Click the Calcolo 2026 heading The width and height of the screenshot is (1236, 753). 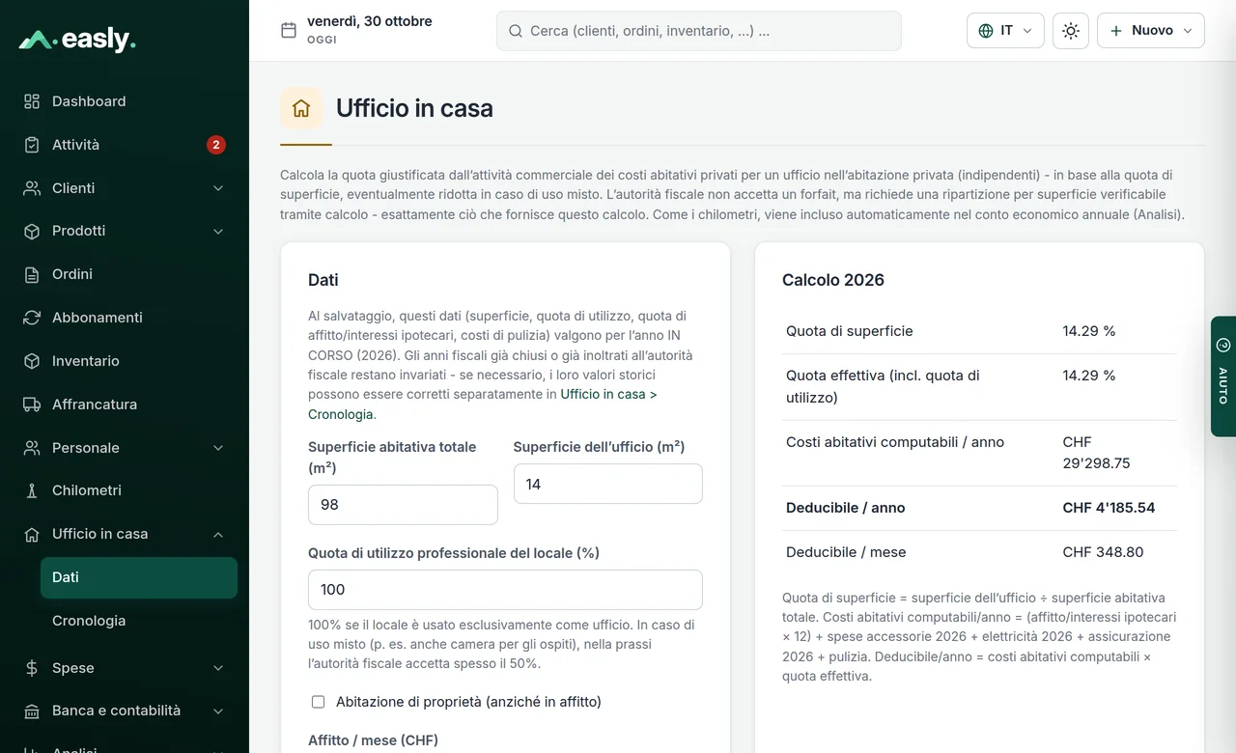click(x=833, y=280)
